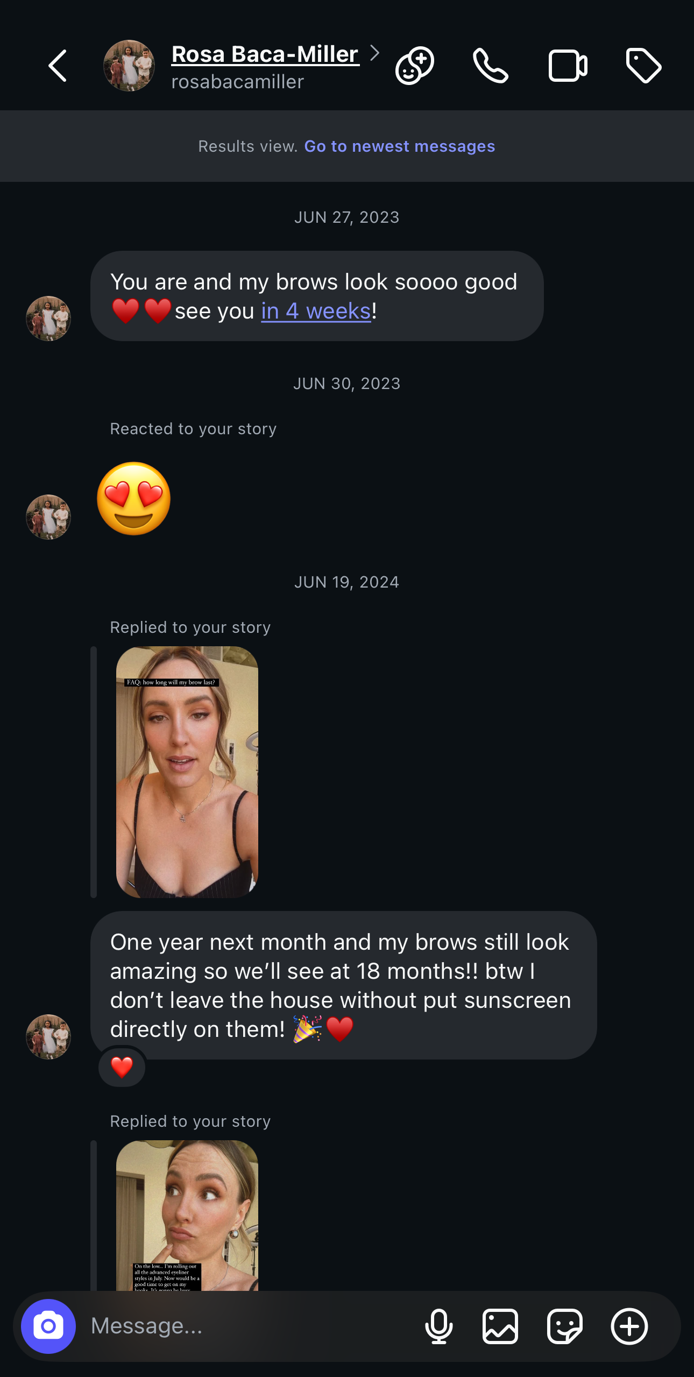Tap the "in 4 weeks" link
This screenshot has width=694, height=1377.
coord(316,311)
